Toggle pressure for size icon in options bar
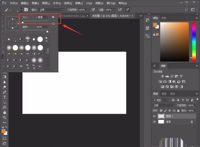The width and height of the screenshot is (200, 147). point(127,10)
